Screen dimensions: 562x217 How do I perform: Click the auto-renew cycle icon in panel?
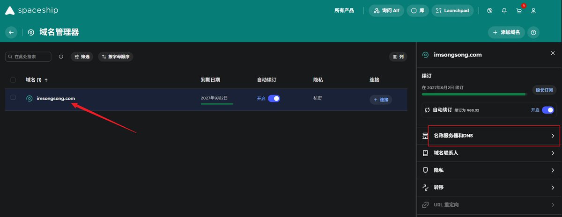click(427, 110)
